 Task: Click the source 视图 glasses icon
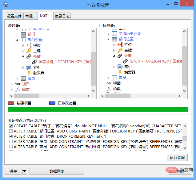coord(18,84)
